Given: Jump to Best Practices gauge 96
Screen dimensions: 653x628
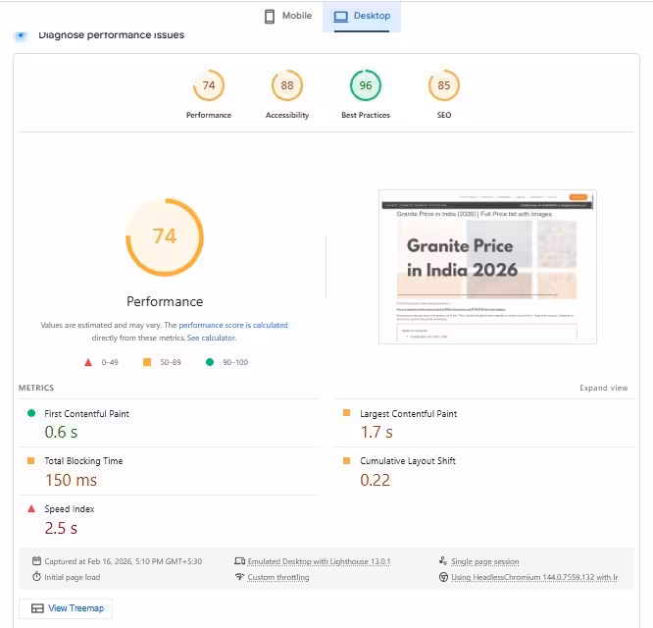Looking at the screenshot, I should click(x=366, y=94).
